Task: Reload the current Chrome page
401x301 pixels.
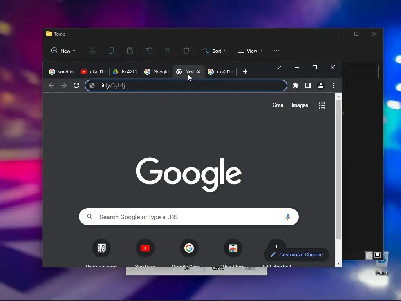Action: [76, 85]
